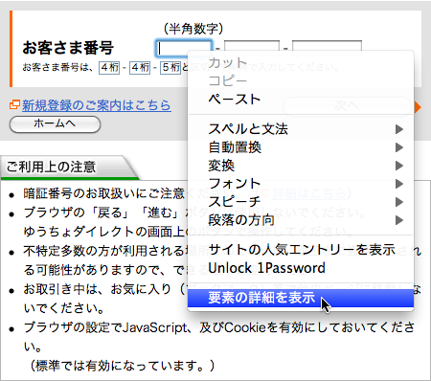Open the 変換 submenu

[x=300, y=166]
